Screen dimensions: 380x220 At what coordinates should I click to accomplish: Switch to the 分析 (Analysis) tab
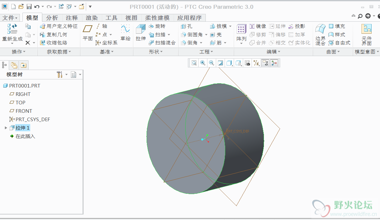[52, 18]
